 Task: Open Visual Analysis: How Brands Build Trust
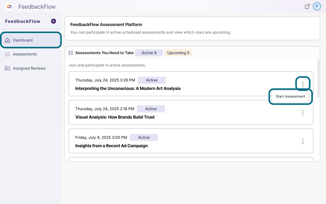click(115, 117)
